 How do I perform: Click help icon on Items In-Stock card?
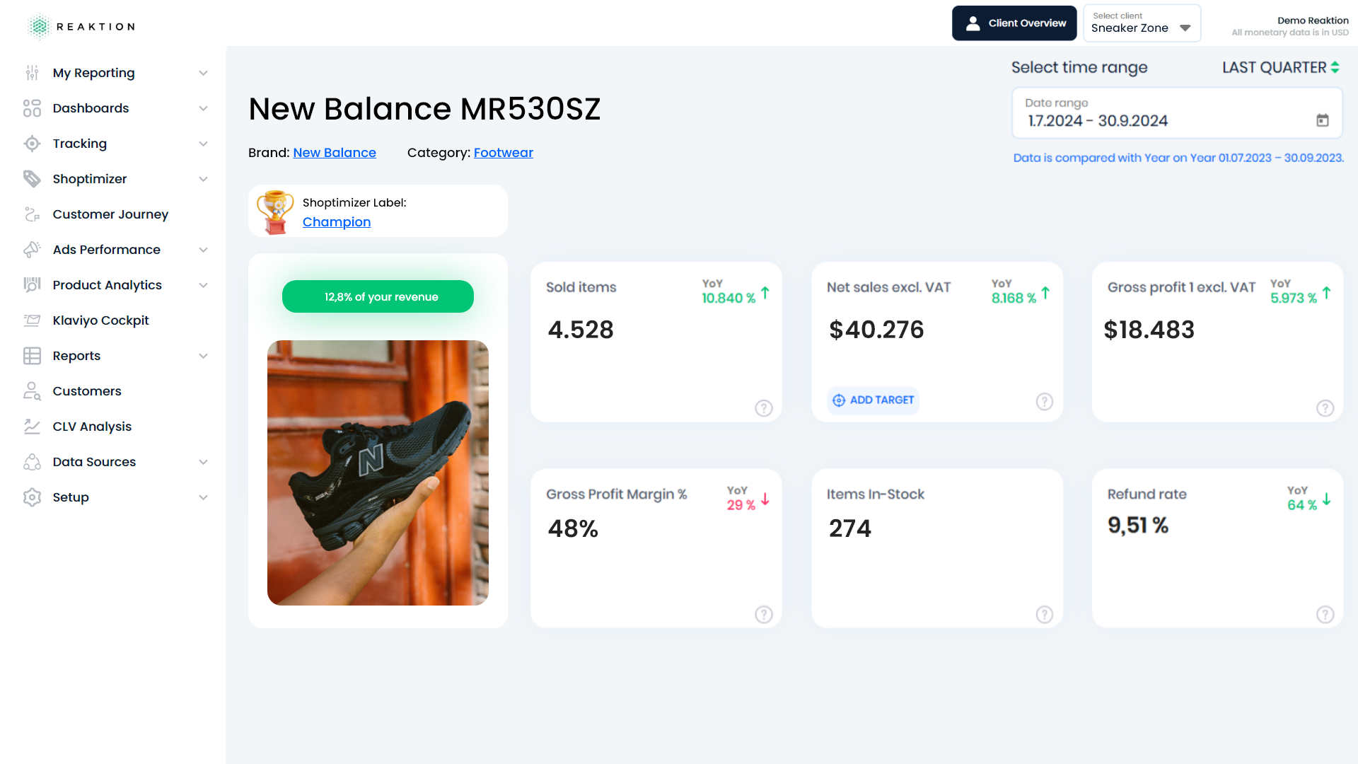1044,615
